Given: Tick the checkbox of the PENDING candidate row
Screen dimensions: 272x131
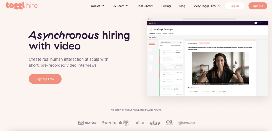Looking at the screenshot, I should click(161, 51).
